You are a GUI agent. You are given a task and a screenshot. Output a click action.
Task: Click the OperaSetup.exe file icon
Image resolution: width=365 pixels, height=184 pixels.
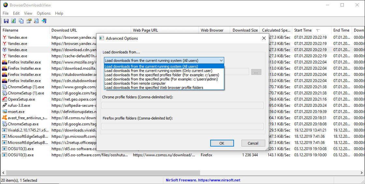click(5, 99)
